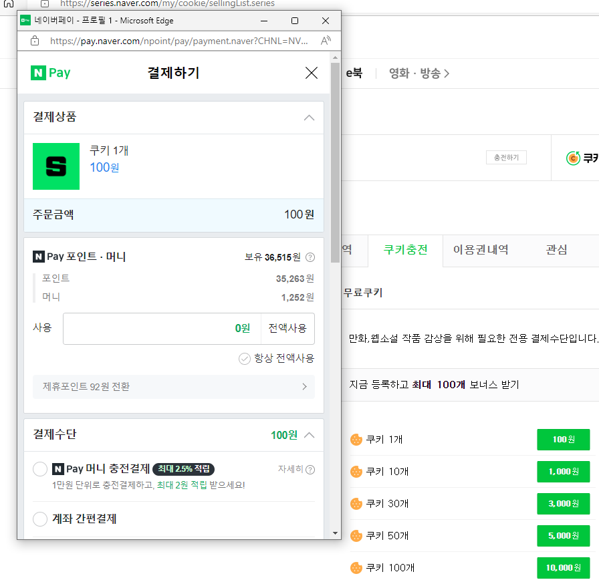Minimize the 네이버페이 popup window
Viewport: 599px width, 584px height.
click(x=264, y=21)
